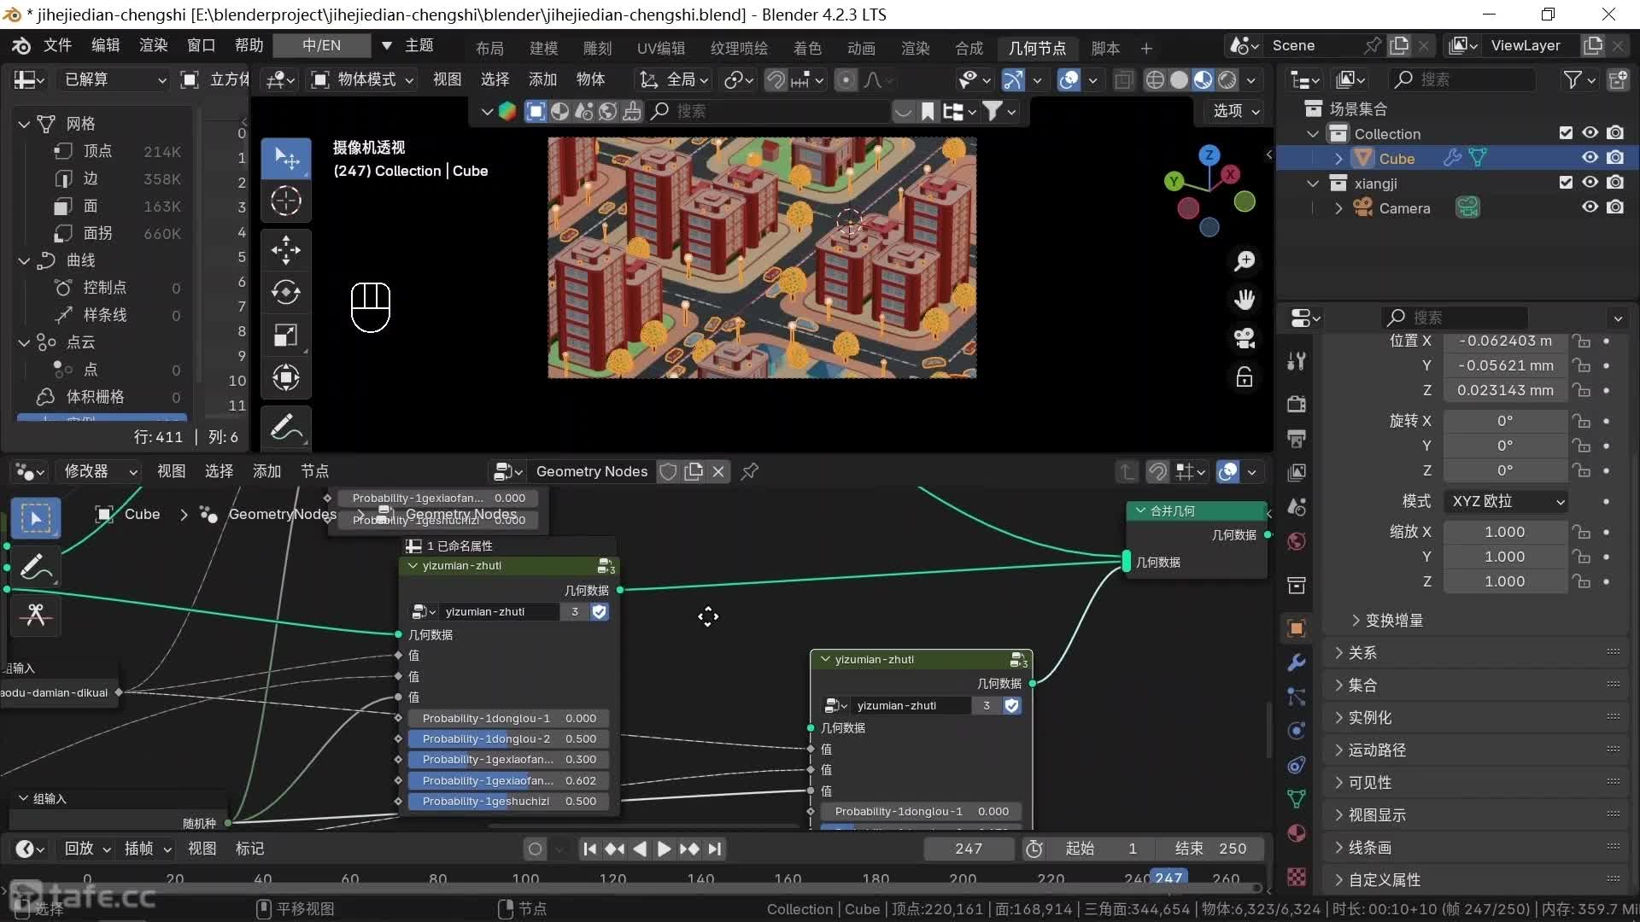1640x922 pixels.
Task: Open the 渲染 menu in top bar
Action: tap(153, 45)
